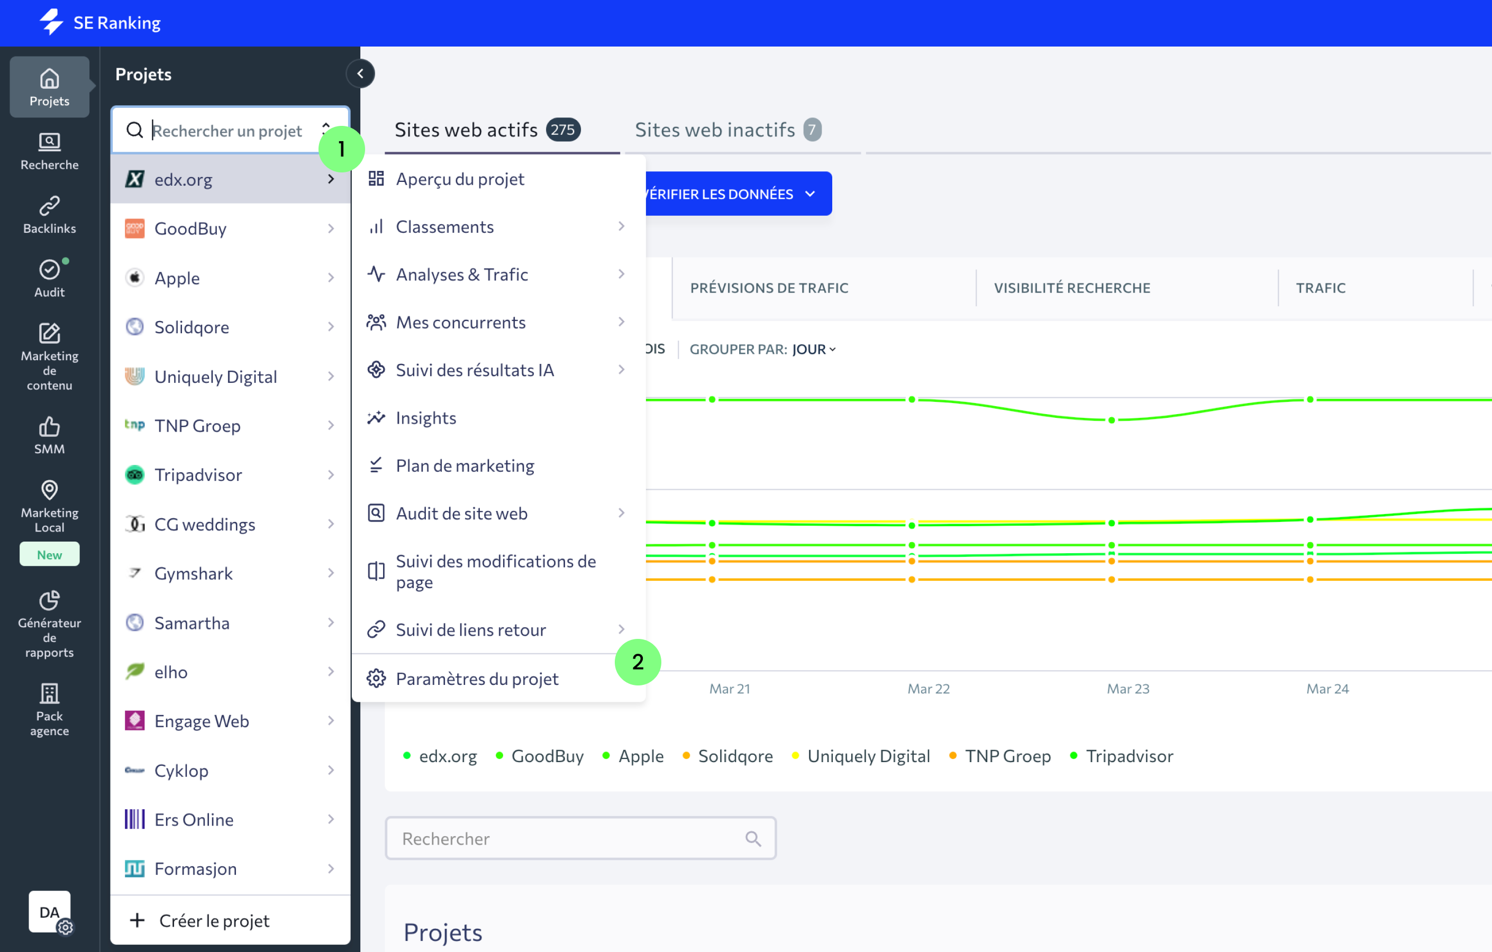Open the Grouper par Jour dropdown
This screenshot has width=1492, height=952.
click(814, 350)
